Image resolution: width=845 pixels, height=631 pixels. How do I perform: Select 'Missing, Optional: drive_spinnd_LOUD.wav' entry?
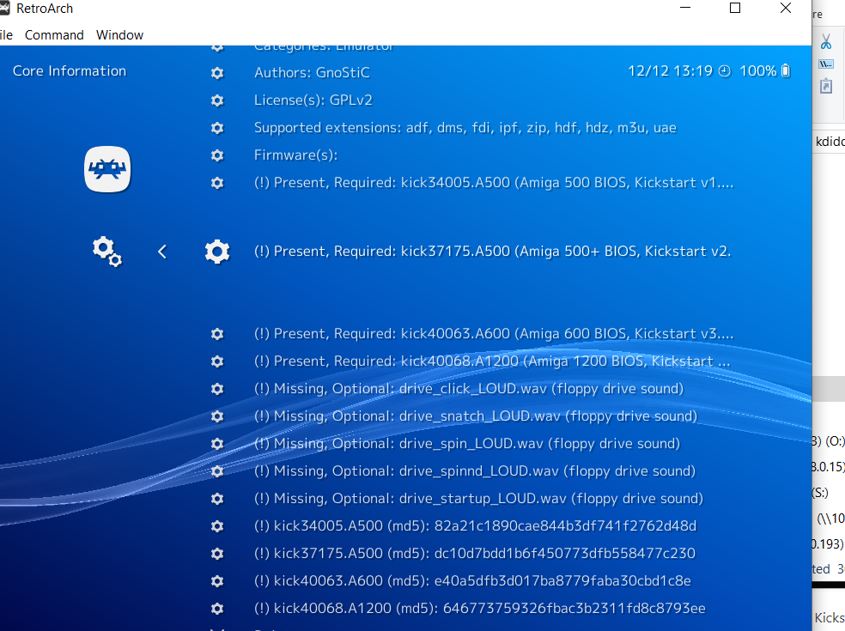coord(475,471)
